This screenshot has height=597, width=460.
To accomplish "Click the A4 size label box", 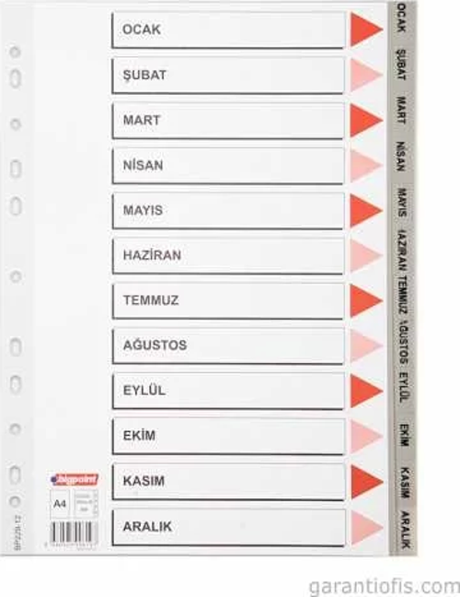I will [x=60, y=504].
